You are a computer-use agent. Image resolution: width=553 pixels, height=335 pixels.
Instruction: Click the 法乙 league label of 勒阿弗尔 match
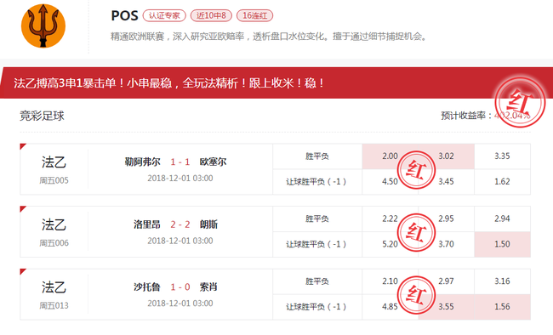coord(54,162)
